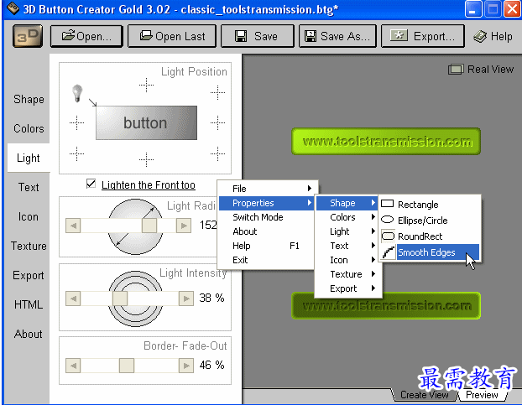Click the 3D logo icon in toolbar
Screen dimensions: 522x405
click(x=28, y=36)
